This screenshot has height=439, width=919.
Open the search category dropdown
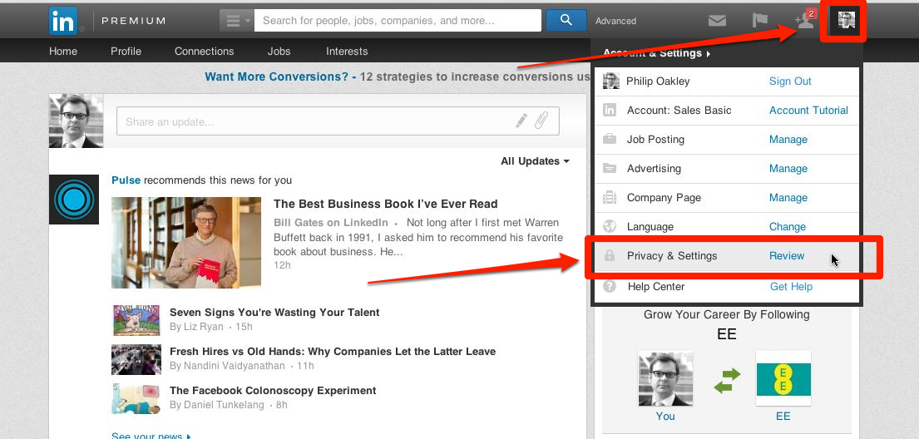tap(237, 21)
